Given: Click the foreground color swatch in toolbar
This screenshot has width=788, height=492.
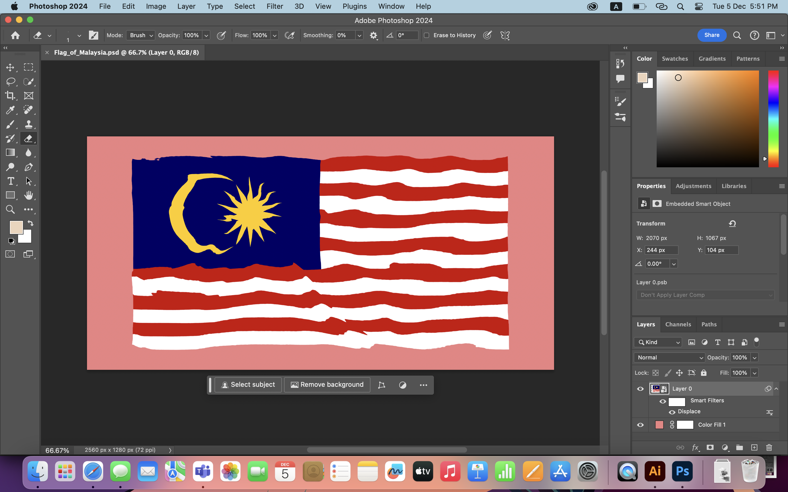Looking at the screenshot, I should coord(16,227).
